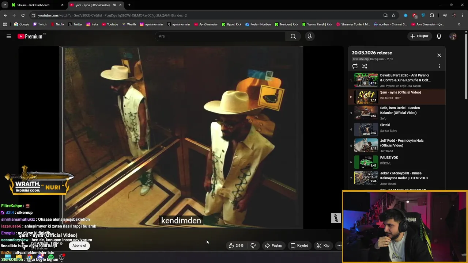The image size is (468, 263).
Task: Play Joker x Moneypill8 Kimse Kalmayana Kadar
Action: [396, 178]
